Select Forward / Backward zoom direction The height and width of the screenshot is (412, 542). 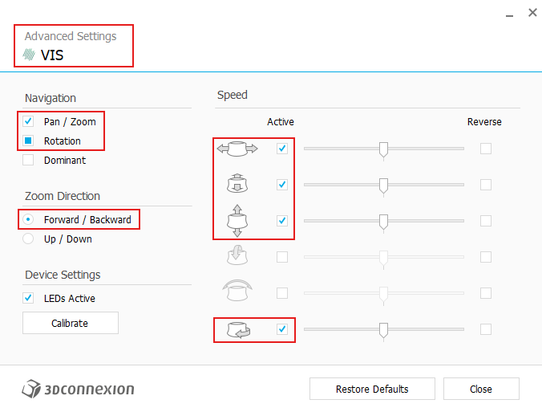(x=28, y=219)
